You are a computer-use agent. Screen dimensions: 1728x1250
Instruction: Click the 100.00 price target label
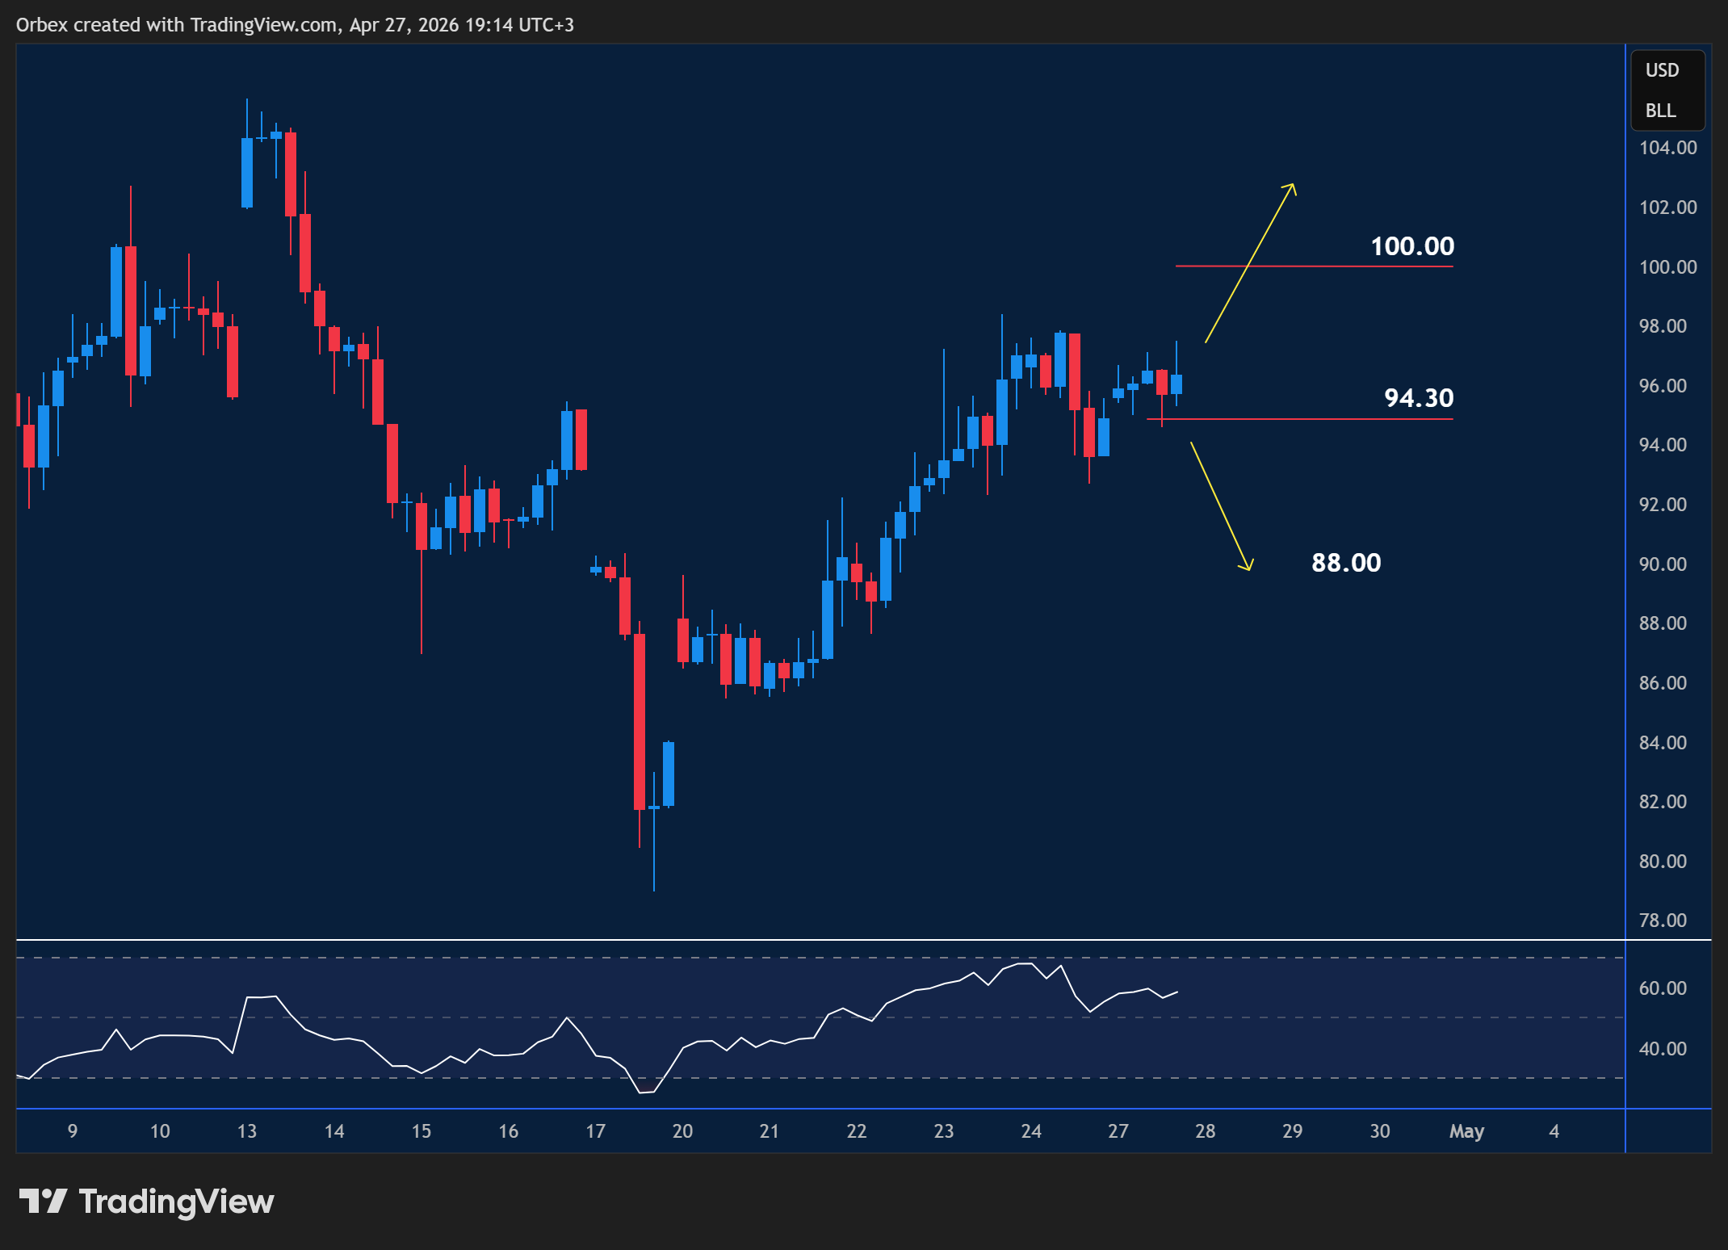(1411, 247)
